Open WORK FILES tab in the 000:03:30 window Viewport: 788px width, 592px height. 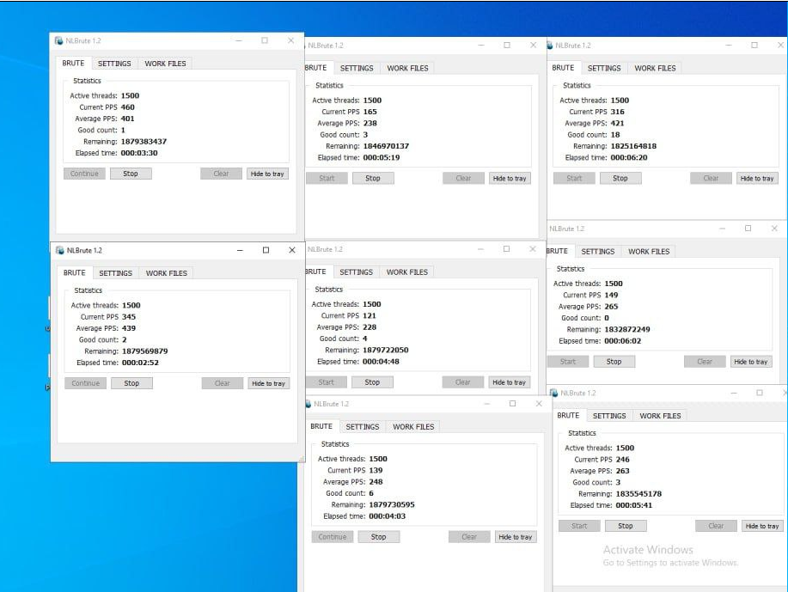tap(165, 64)
